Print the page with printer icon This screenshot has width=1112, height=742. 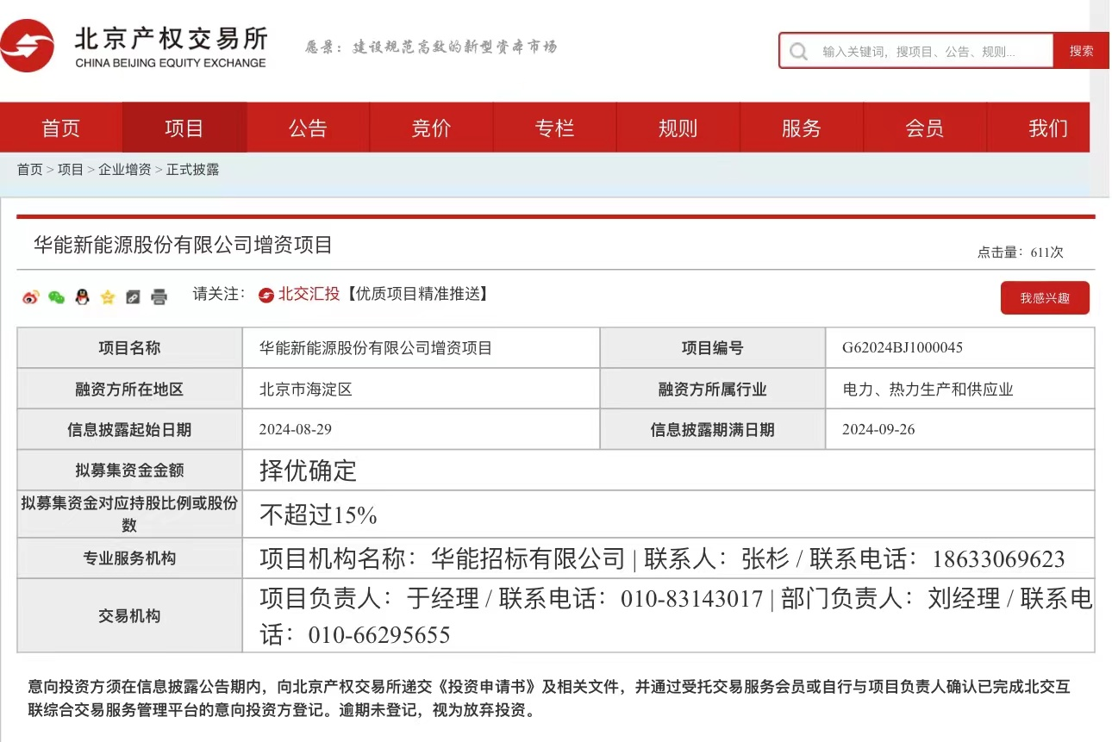(159, 297)
